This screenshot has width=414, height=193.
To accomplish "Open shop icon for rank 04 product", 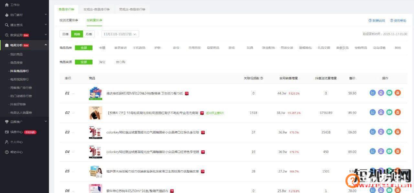I will click(398, 151).
